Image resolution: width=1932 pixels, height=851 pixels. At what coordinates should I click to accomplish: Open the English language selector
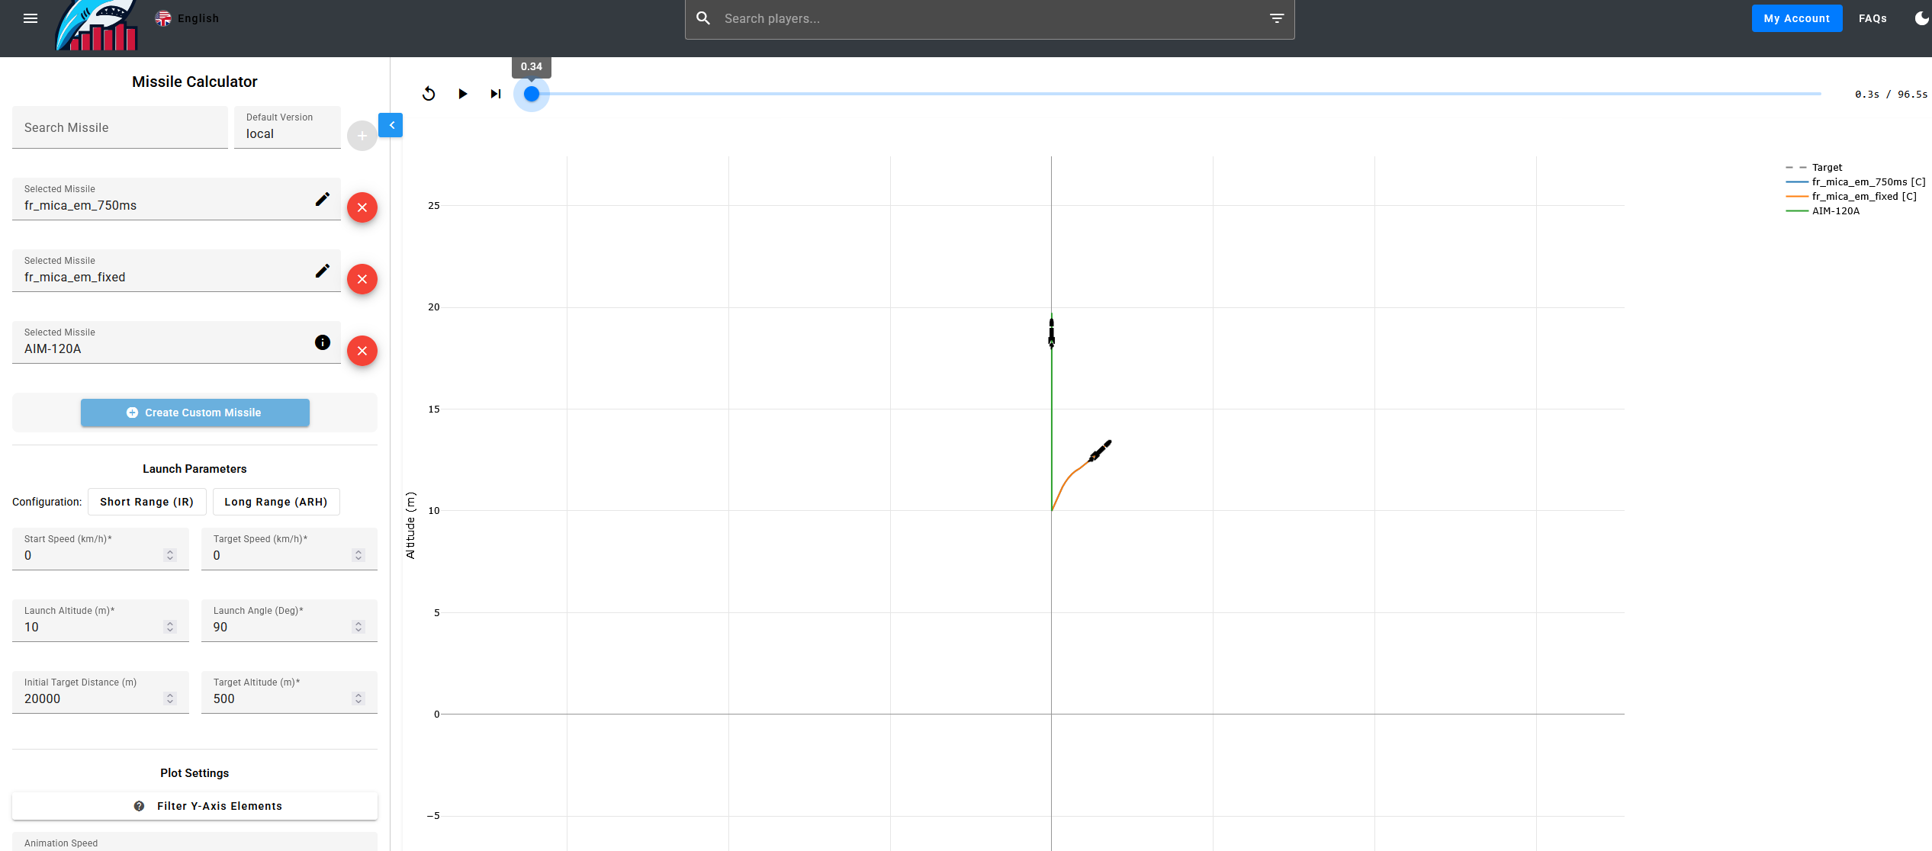187,18
